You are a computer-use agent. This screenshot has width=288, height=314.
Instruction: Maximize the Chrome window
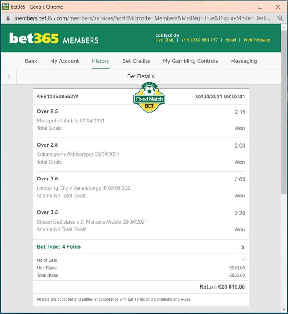[x=260, y=7]
